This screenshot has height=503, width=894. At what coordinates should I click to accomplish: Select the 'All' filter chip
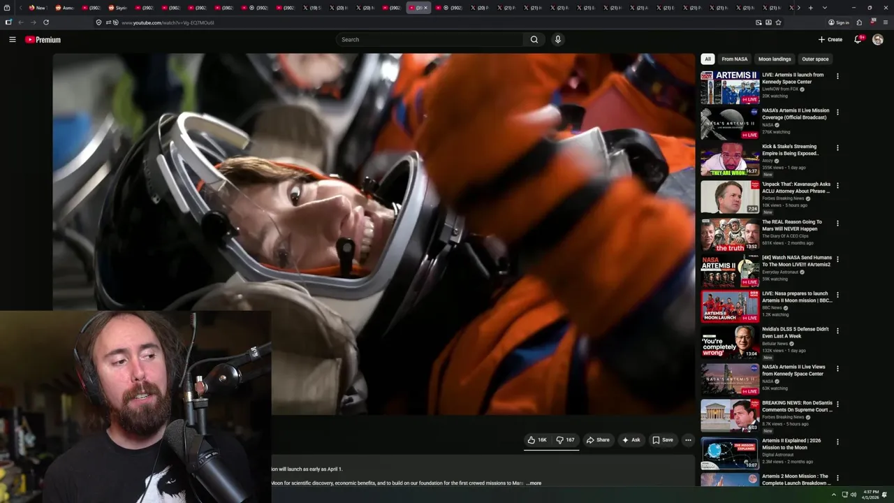tap(708, 59)
